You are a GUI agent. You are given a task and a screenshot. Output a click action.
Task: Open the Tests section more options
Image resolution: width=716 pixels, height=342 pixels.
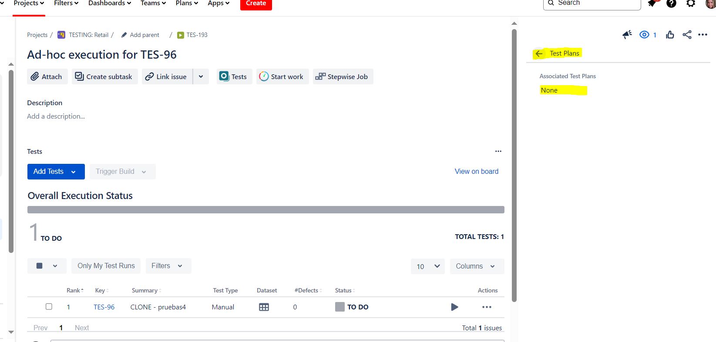pos(498,151)
